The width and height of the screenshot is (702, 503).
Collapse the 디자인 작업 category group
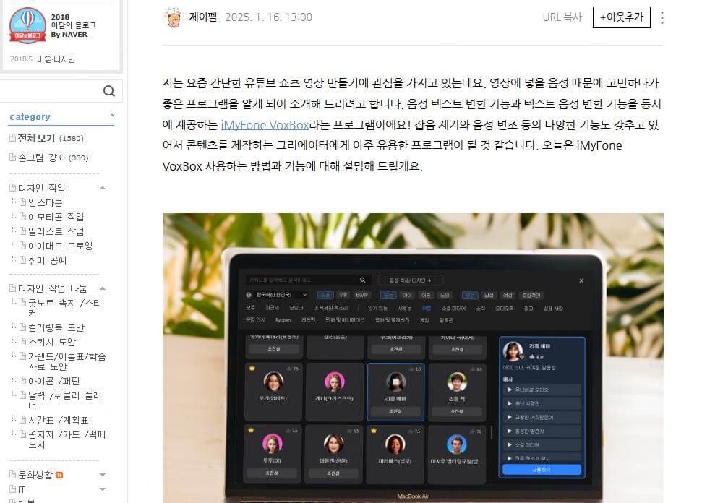point(103,188)
